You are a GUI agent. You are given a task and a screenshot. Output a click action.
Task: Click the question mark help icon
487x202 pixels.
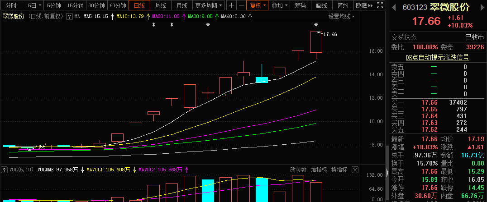[x=69, y=16]
